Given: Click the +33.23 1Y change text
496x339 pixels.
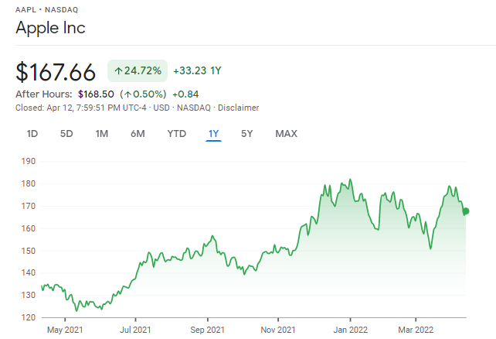Looking at the screenshot, I should pyautogui.click(x=197, y=70).
